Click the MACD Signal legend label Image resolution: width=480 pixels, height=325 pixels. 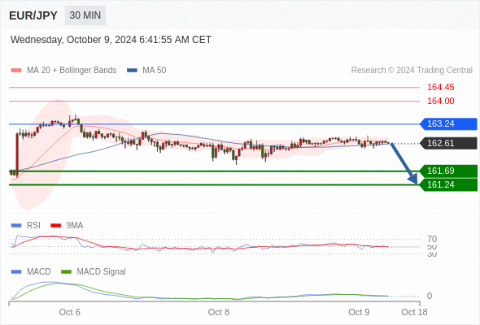pos(101,272)
